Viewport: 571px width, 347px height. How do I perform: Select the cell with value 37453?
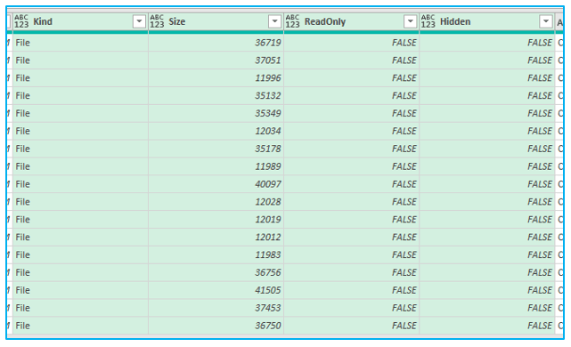pyautogui.click(x=216, y=308)
